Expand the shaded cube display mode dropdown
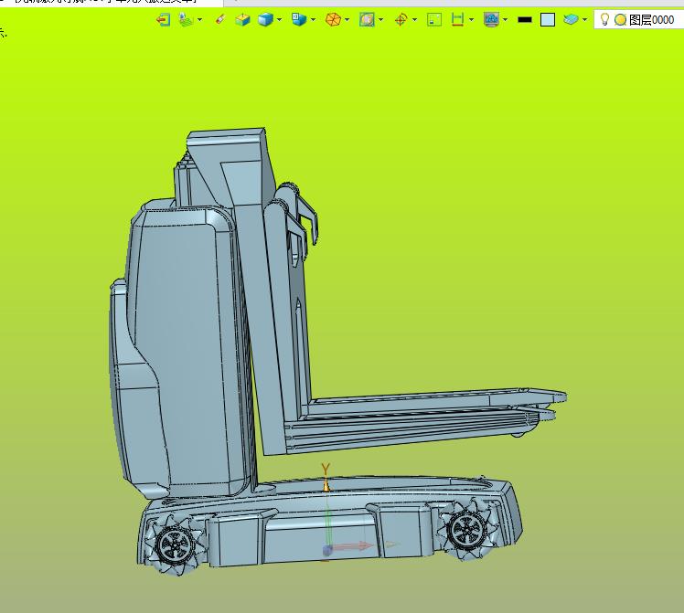The height and width of the screenshot is (613, 684). 279,19
